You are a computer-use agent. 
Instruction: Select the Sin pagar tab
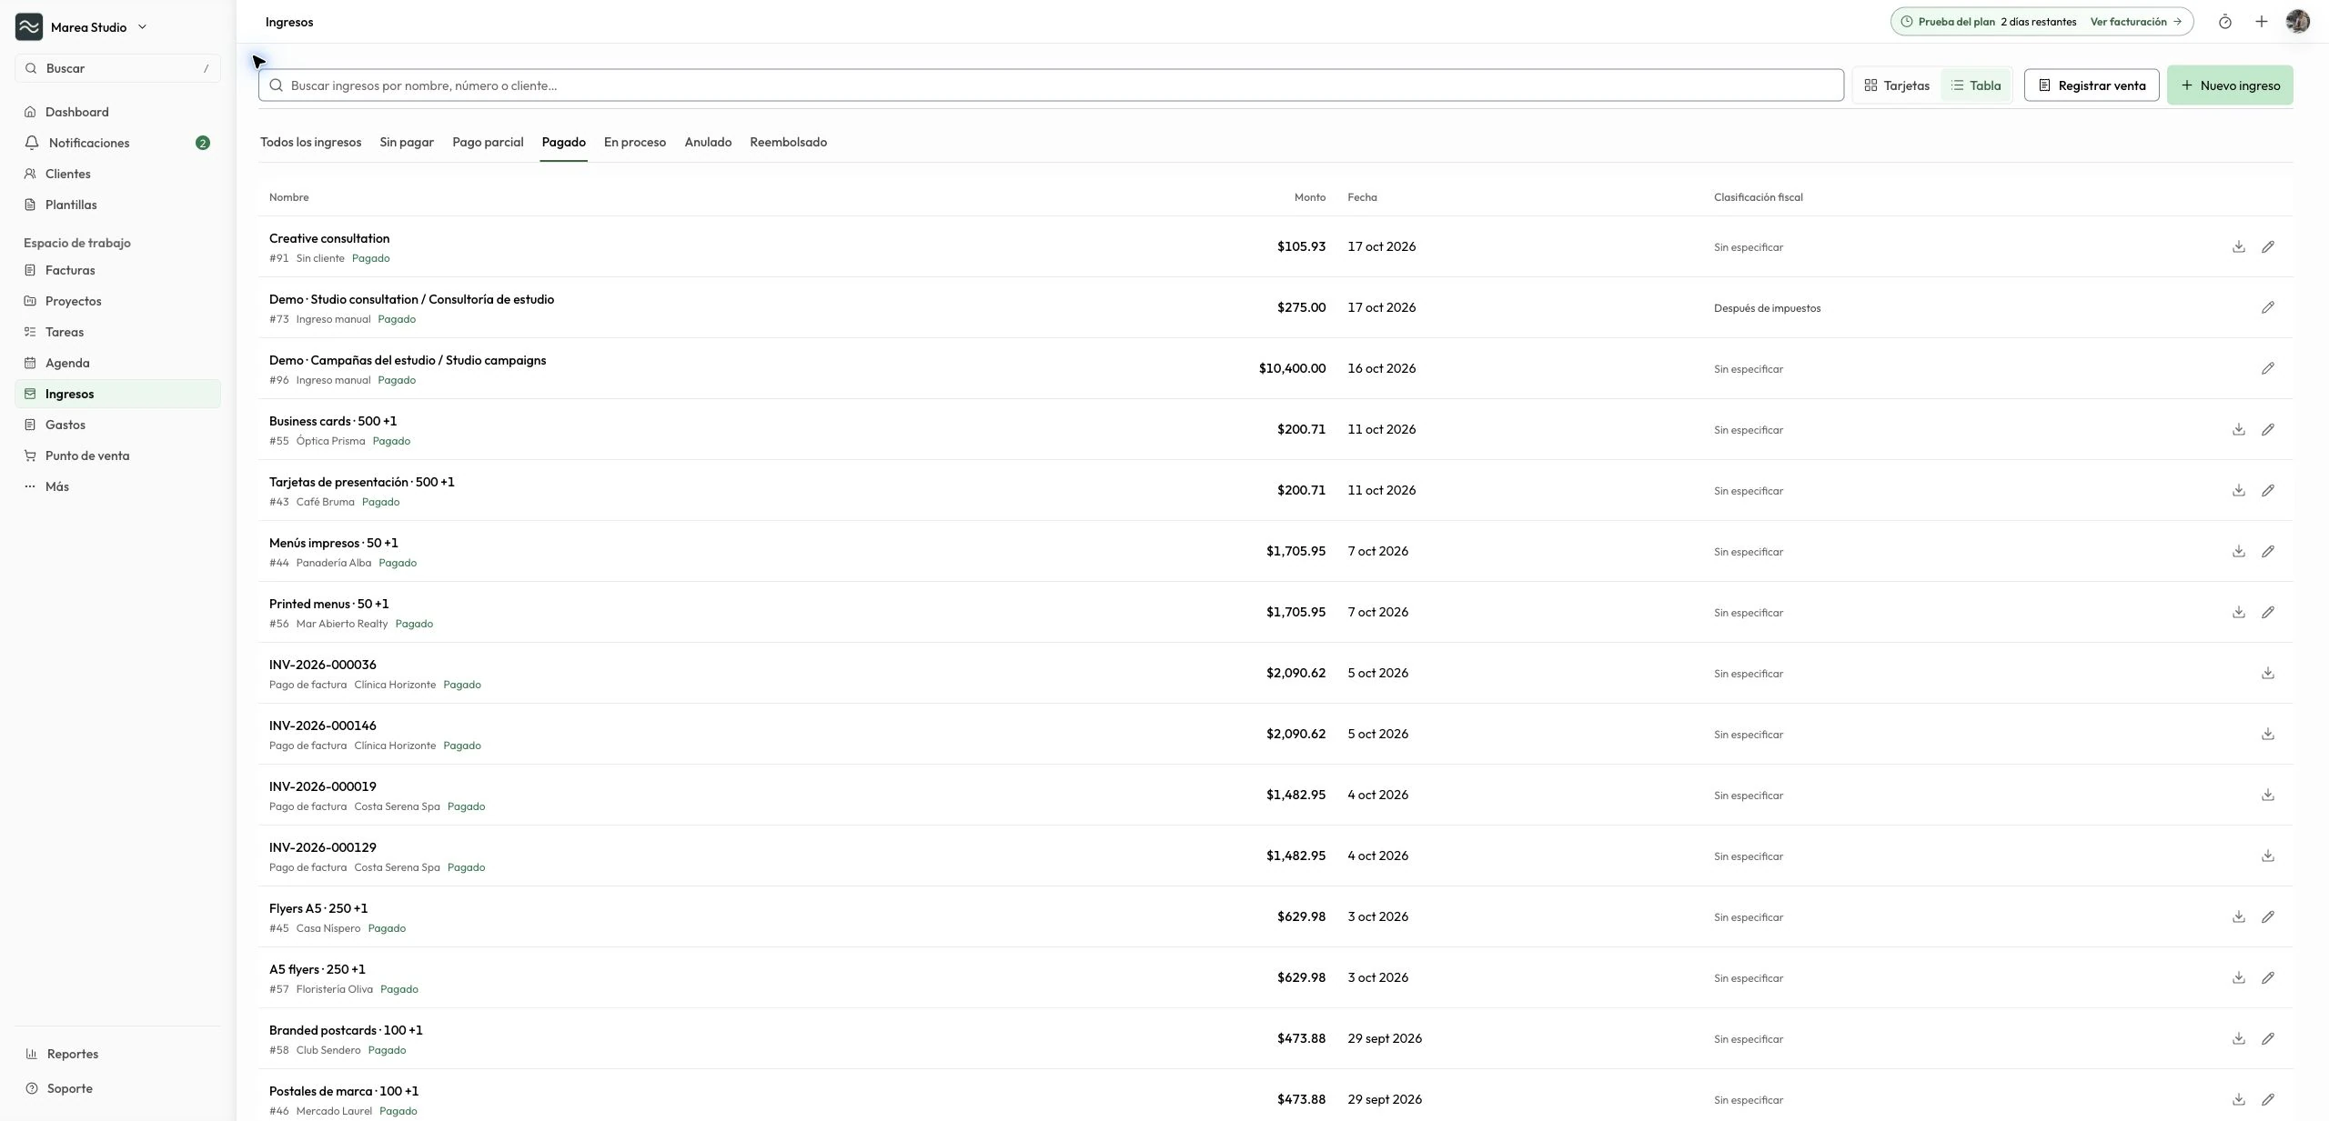407,143
